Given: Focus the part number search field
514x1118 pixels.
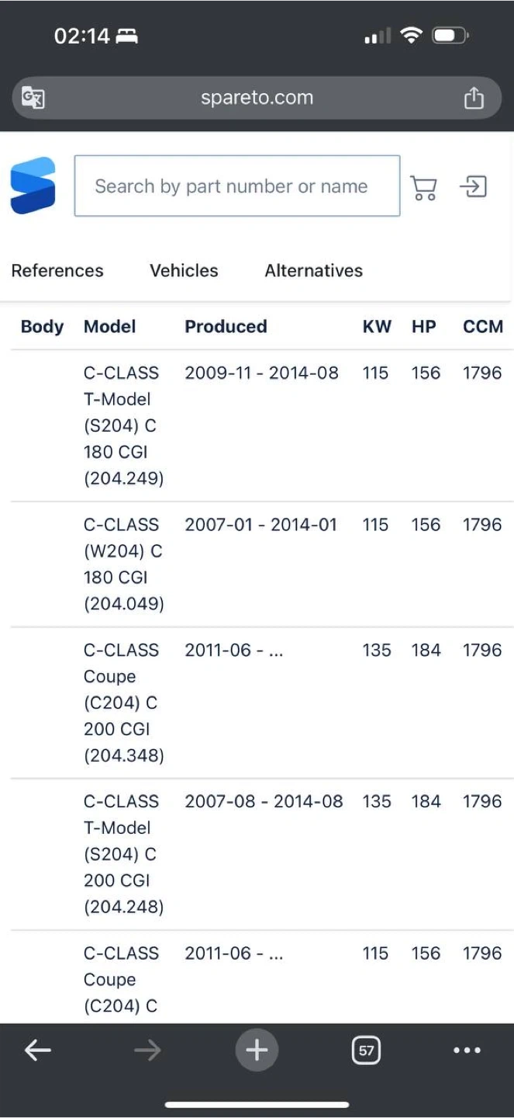Looking at the screenshot, I should point(236,186).
